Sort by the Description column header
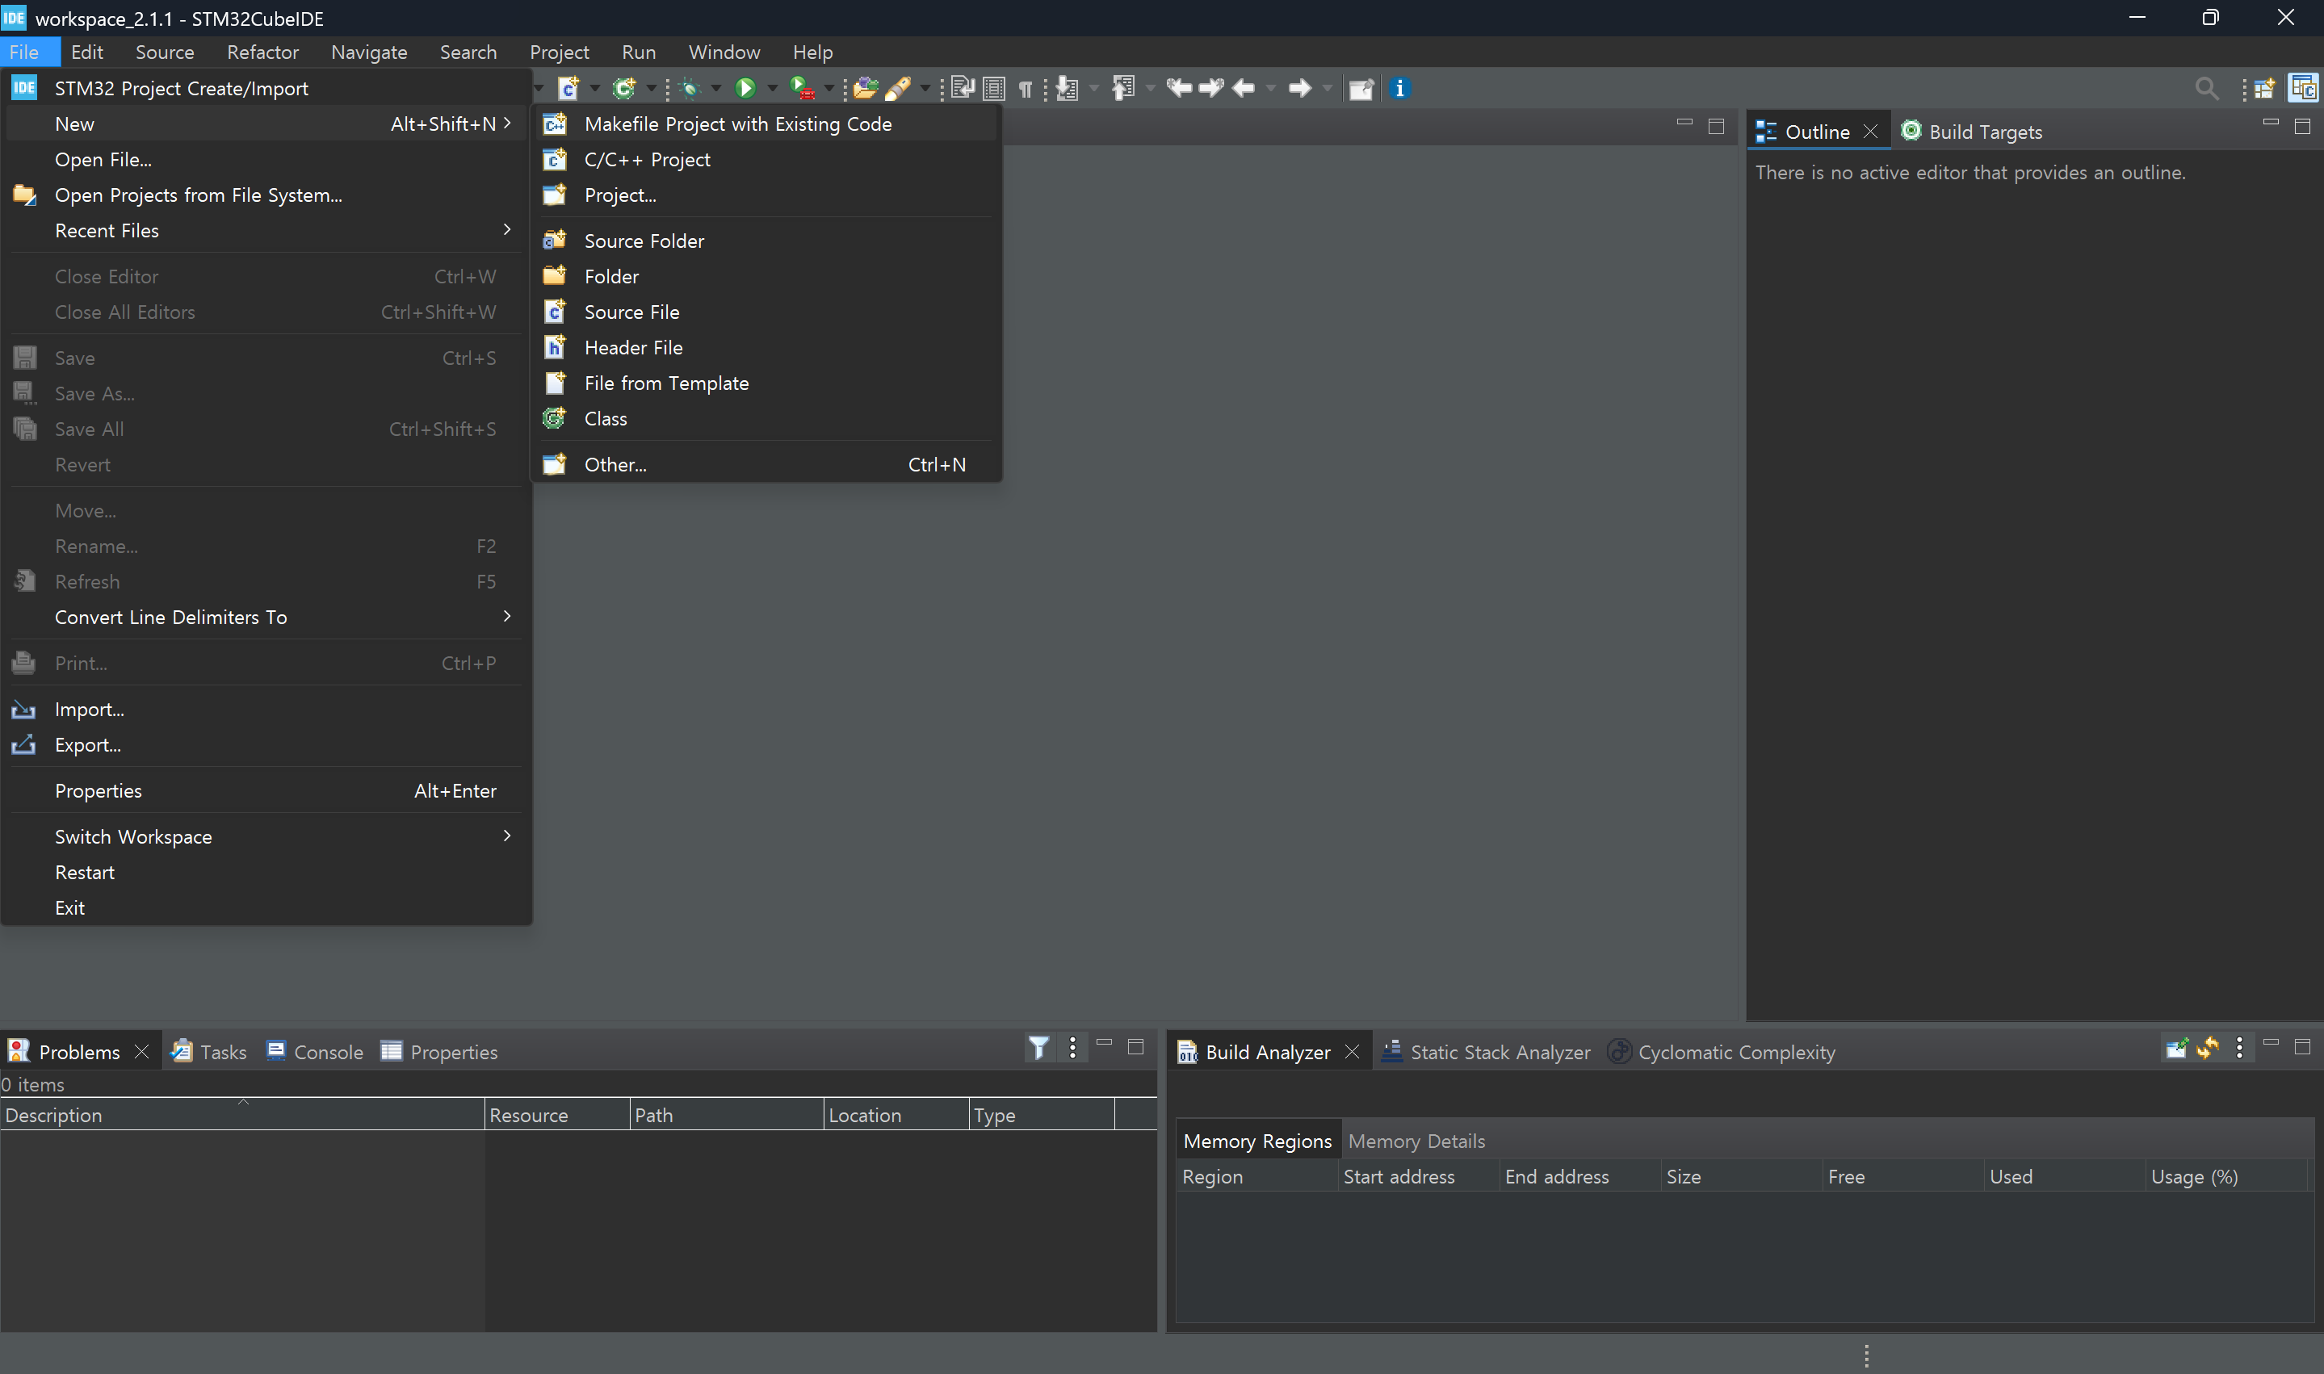Image resolution: width=2324 pixels, height=1374 pixels. click(242, 1115)
